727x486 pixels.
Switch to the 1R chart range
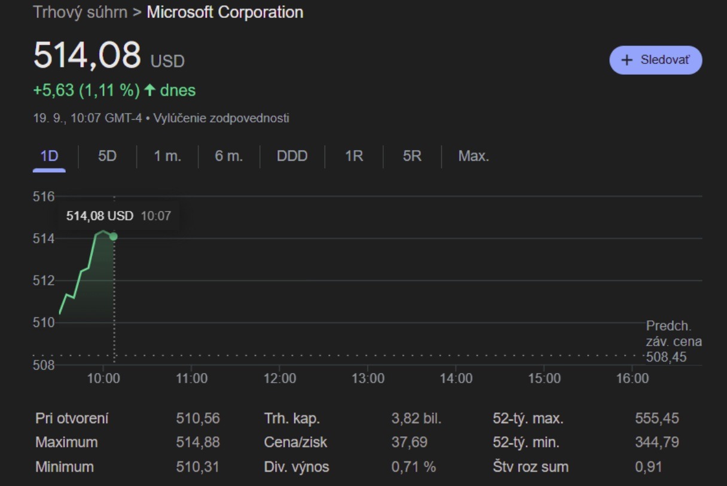[x=354, y=157]
